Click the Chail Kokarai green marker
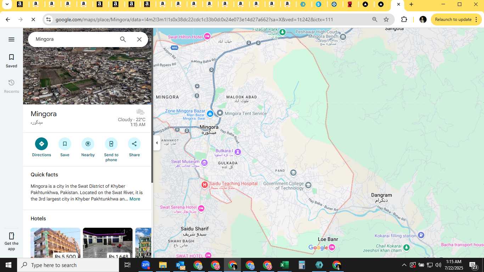 click(407, 247)
